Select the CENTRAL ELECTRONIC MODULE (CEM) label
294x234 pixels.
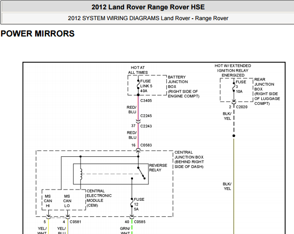click(99, 198)
